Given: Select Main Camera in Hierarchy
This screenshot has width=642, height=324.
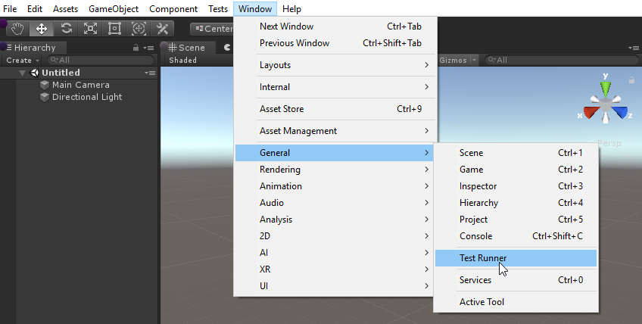Looking at the screenshot, I should (80, 85).
